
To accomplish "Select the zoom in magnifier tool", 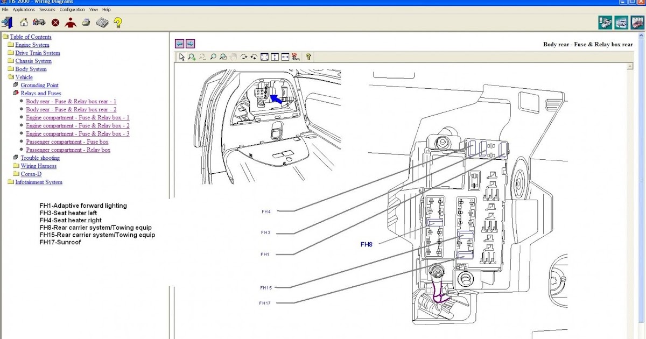I will [x=192, y=56].
